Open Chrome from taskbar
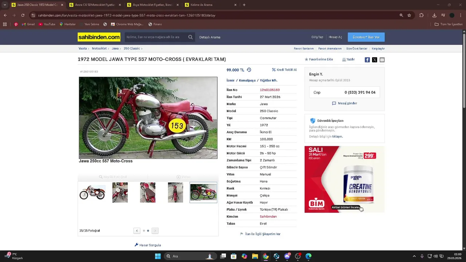 pos(266,256)
